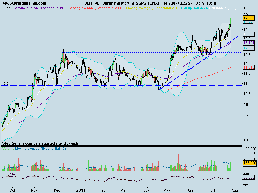Screen dimensions: 258x193
Task: Click the Boll middle (20 2) label
Action: click(x=223, y=8)
